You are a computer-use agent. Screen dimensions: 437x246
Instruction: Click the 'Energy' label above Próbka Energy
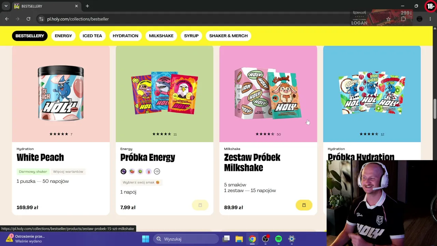coord(126,149)
